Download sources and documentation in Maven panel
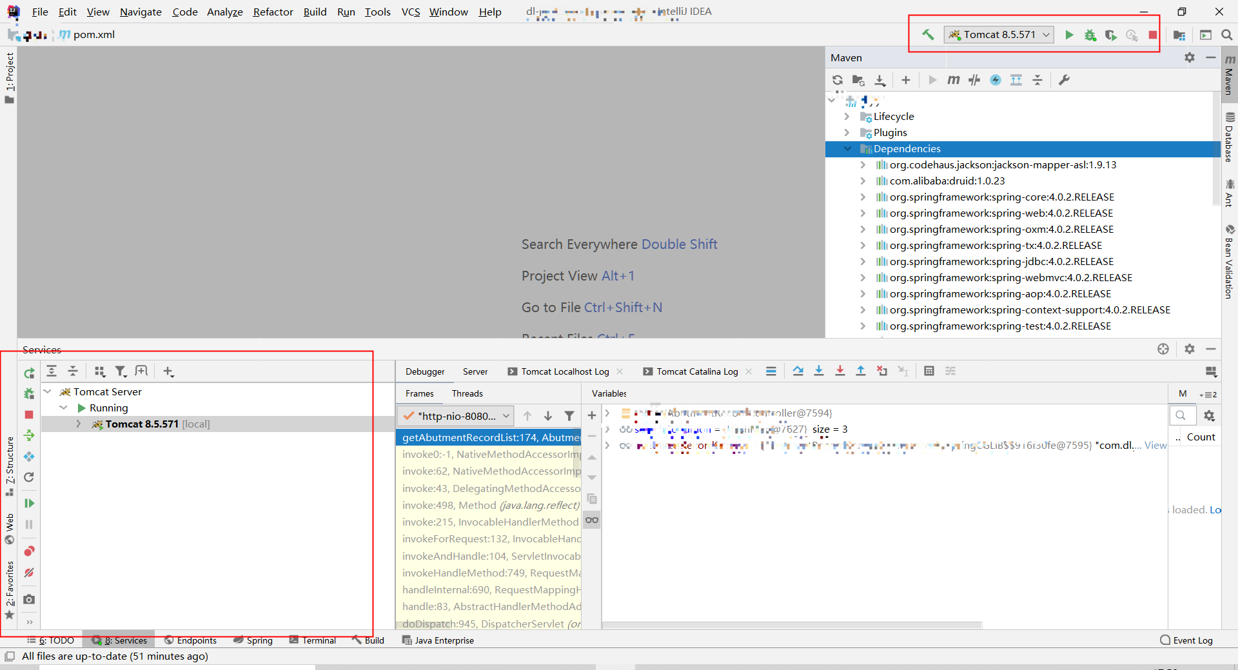 coord(880,80)
